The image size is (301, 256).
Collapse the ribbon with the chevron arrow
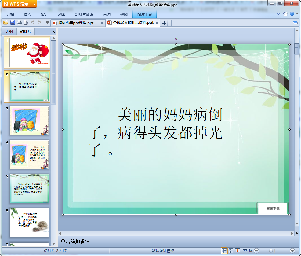click(279, 14)
